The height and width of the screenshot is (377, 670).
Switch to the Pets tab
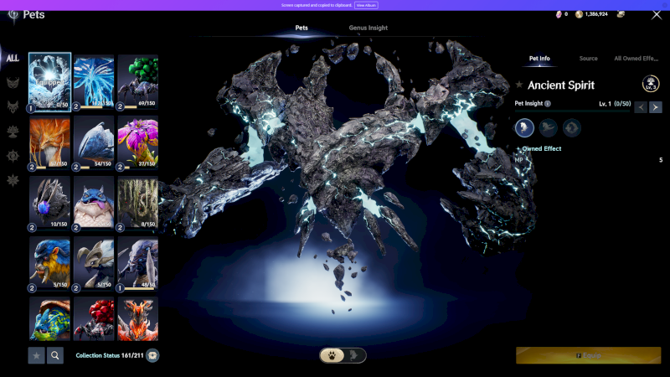301,28
